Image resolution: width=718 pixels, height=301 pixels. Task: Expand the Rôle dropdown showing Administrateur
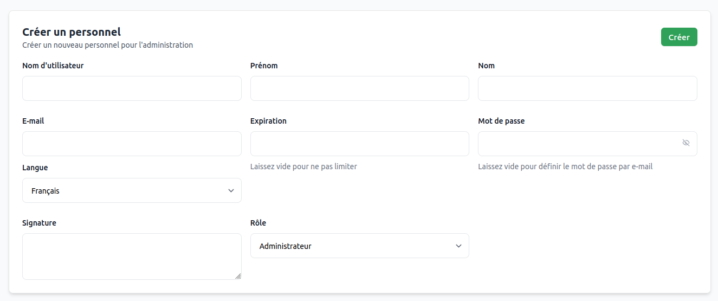coord(359,246)
